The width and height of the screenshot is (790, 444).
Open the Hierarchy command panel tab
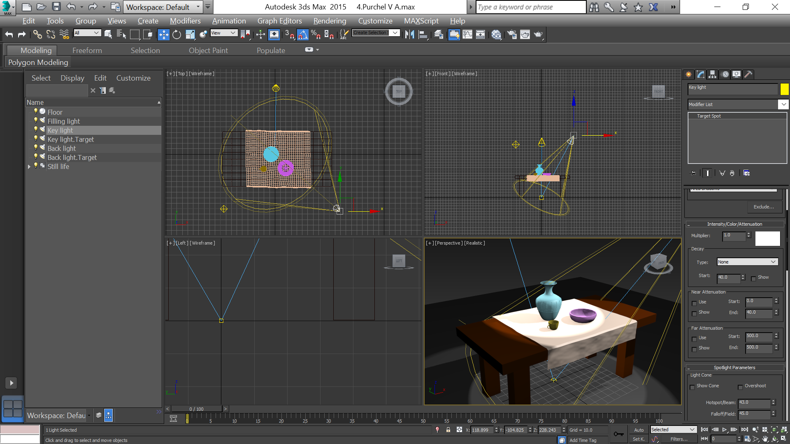713,74
